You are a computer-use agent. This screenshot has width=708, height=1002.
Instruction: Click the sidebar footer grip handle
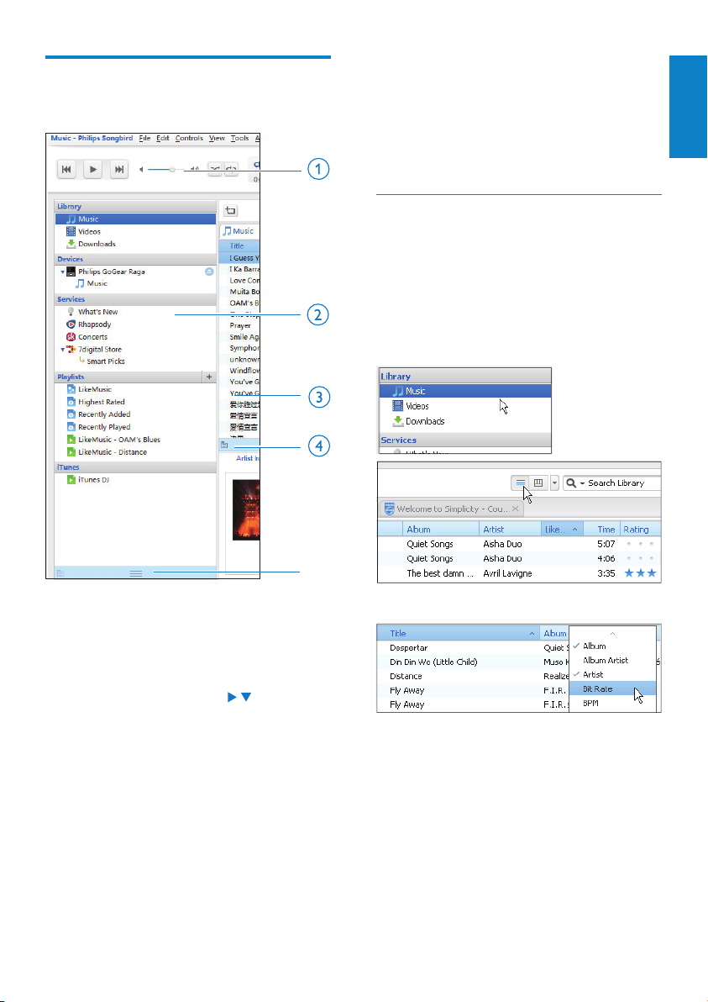click(x=136, y=574)
